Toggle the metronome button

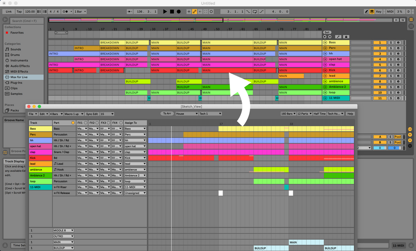coord(65,11)
